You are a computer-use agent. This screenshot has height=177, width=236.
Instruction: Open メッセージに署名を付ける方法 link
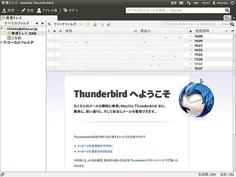(95, 151)
